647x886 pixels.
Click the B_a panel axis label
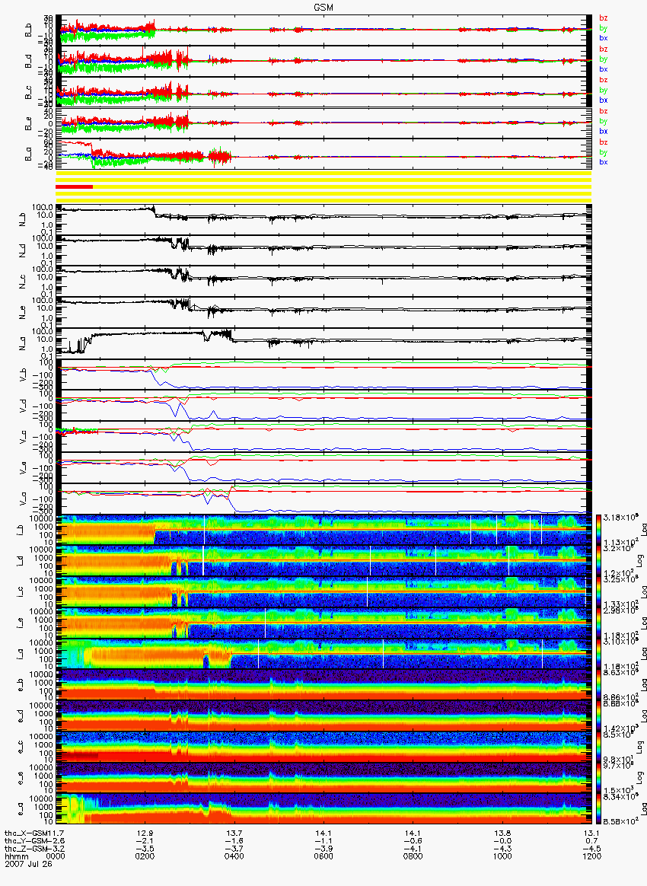[x=27, y=155]
